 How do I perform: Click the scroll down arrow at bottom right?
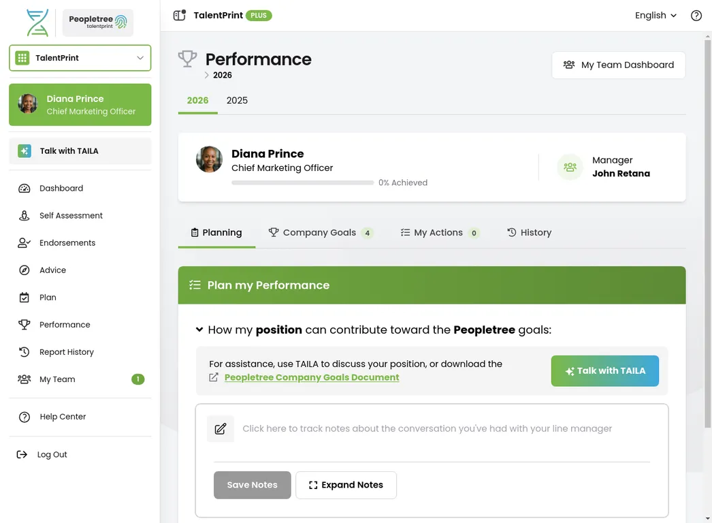tap(707, 518)
